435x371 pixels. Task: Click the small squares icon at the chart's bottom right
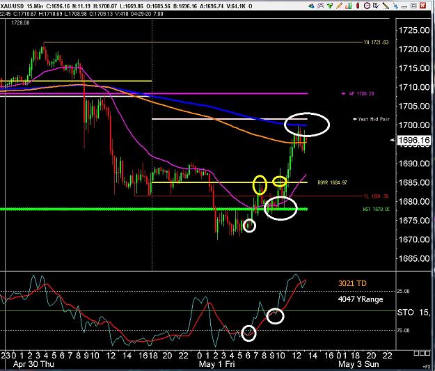pos(422,353)
